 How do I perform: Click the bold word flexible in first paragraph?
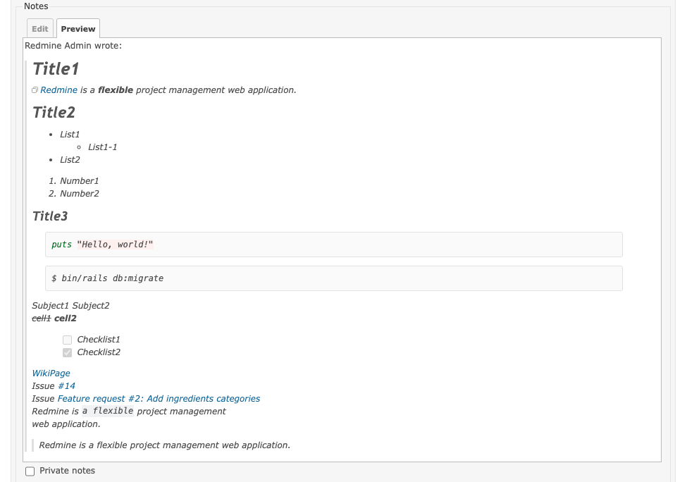pyautogui.click(x=116, y=89)
